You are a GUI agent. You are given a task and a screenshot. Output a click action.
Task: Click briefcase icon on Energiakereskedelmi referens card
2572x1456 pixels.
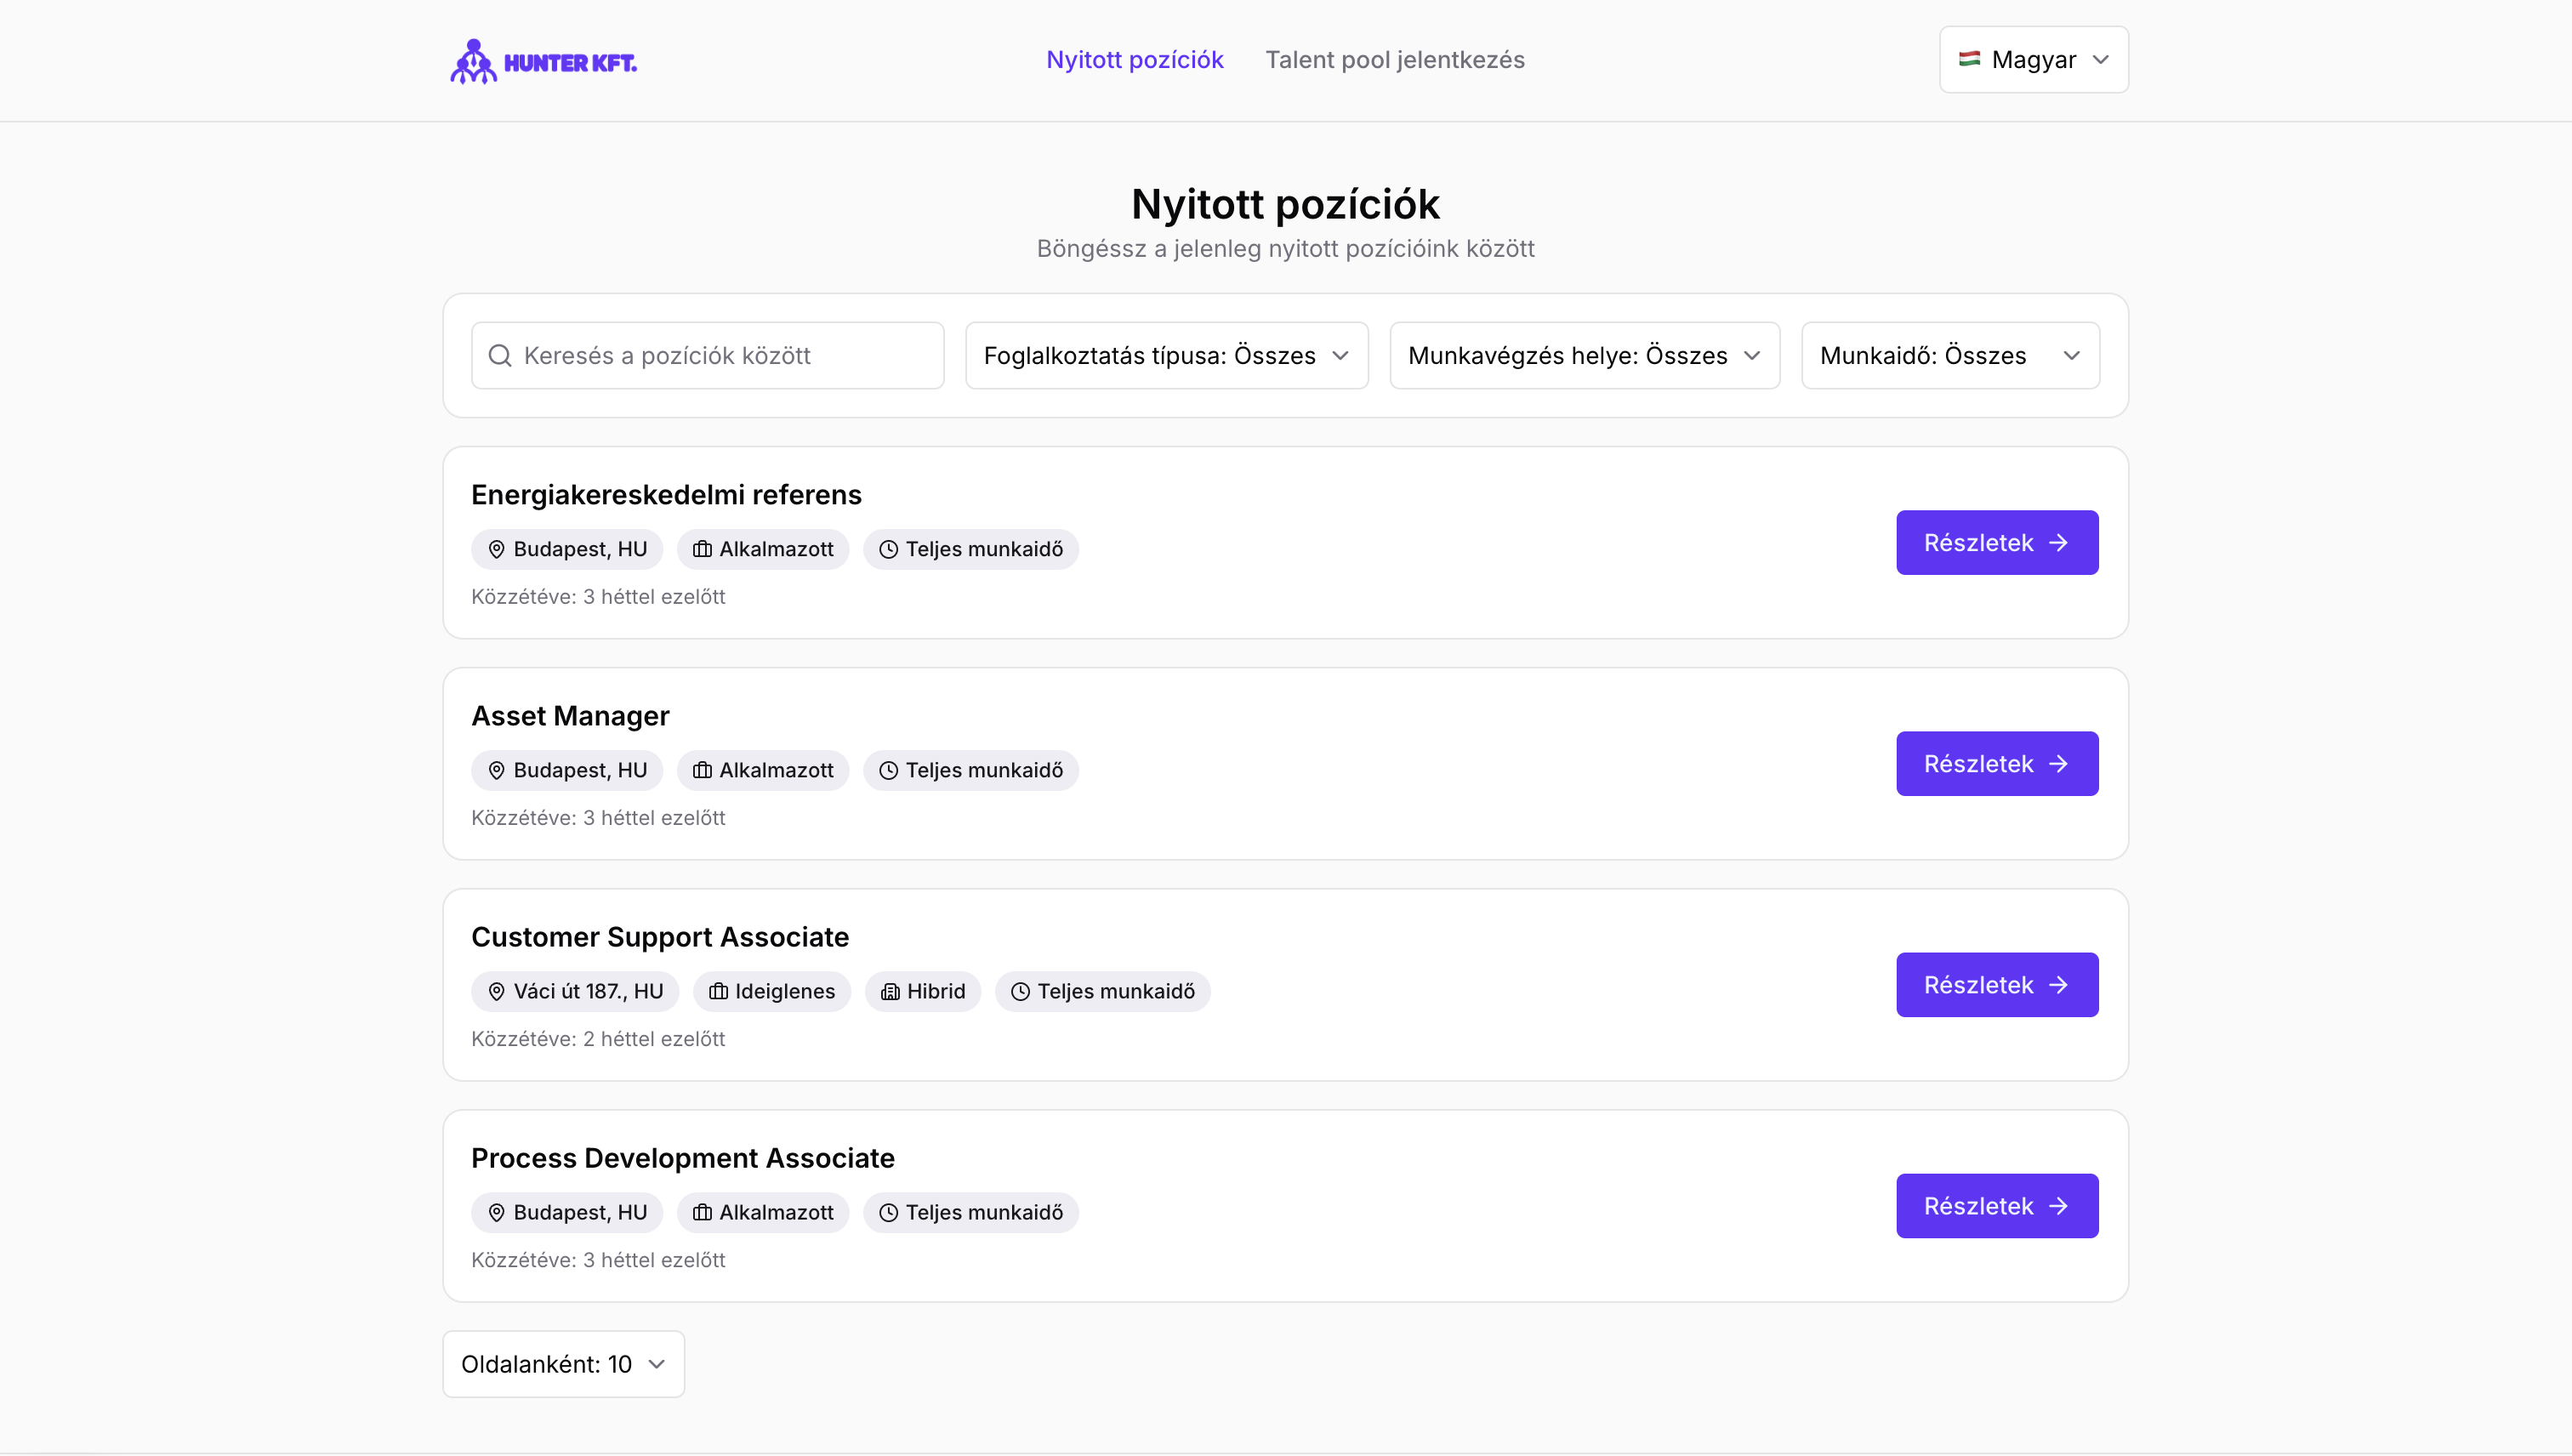tap(702, 549)
